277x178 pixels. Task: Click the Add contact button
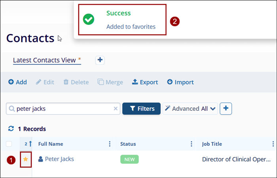(17, 82)
